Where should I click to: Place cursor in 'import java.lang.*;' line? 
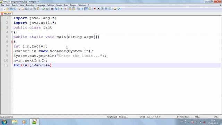[35, 18]
